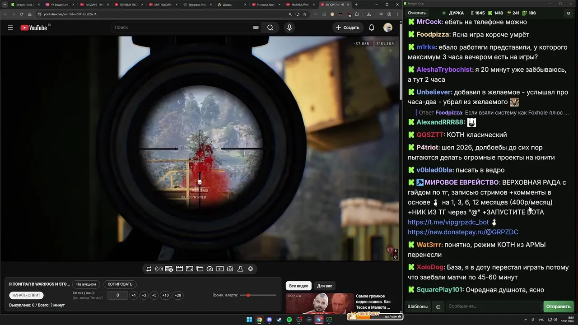The height and width of the screenshot is (325, 578).
Task: Click the Создать button
Action: pos(348,28)
